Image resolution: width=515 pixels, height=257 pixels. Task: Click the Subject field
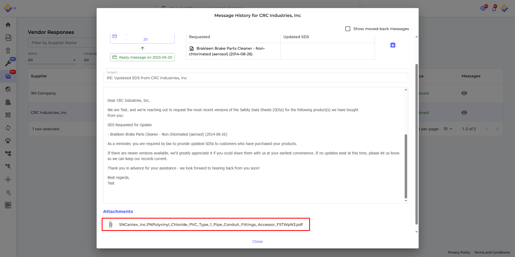click(255, 78)
